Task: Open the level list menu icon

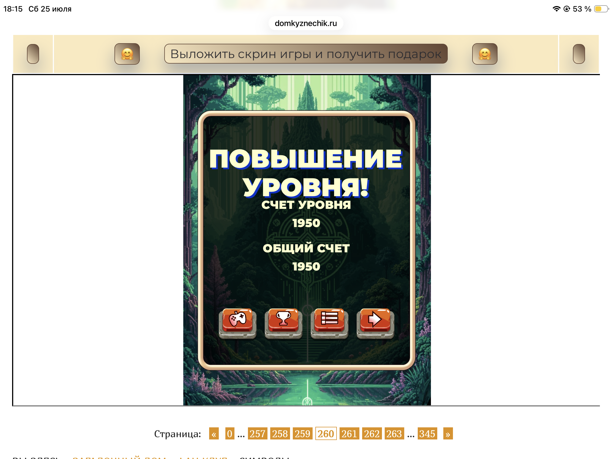Action: click(x=329, y=323)
